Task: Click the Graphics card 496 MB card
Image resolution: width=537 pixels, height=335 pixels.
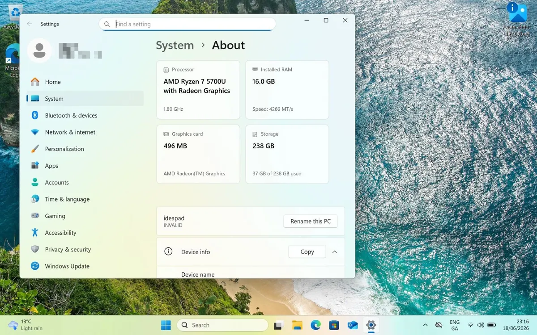Action: [x=198, y=154]
